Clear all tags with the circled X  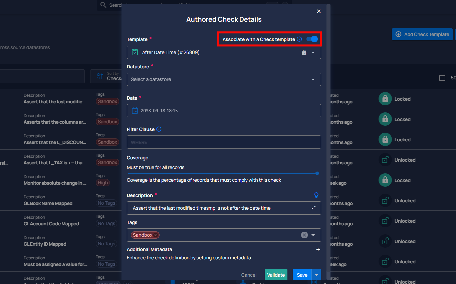click(304, 235)
